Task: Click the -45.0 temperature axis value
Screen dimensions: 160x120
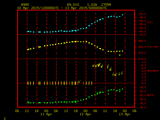Action: 142,17
